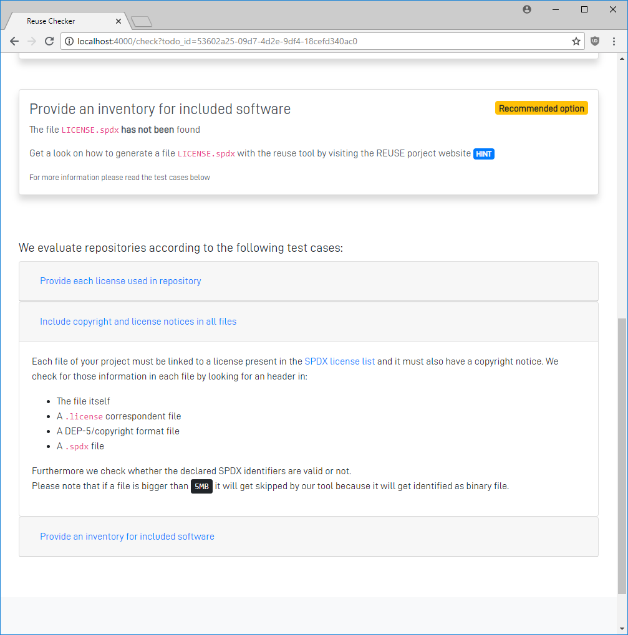Click 'Furthermore we check whether' sentence
628x635 pixels.
(191, 471)
